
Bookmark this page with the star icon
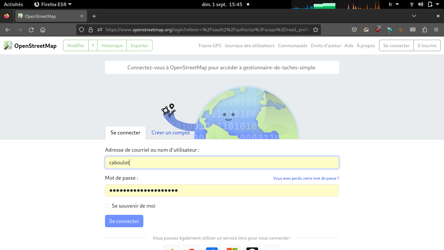[x=315, y=30]
